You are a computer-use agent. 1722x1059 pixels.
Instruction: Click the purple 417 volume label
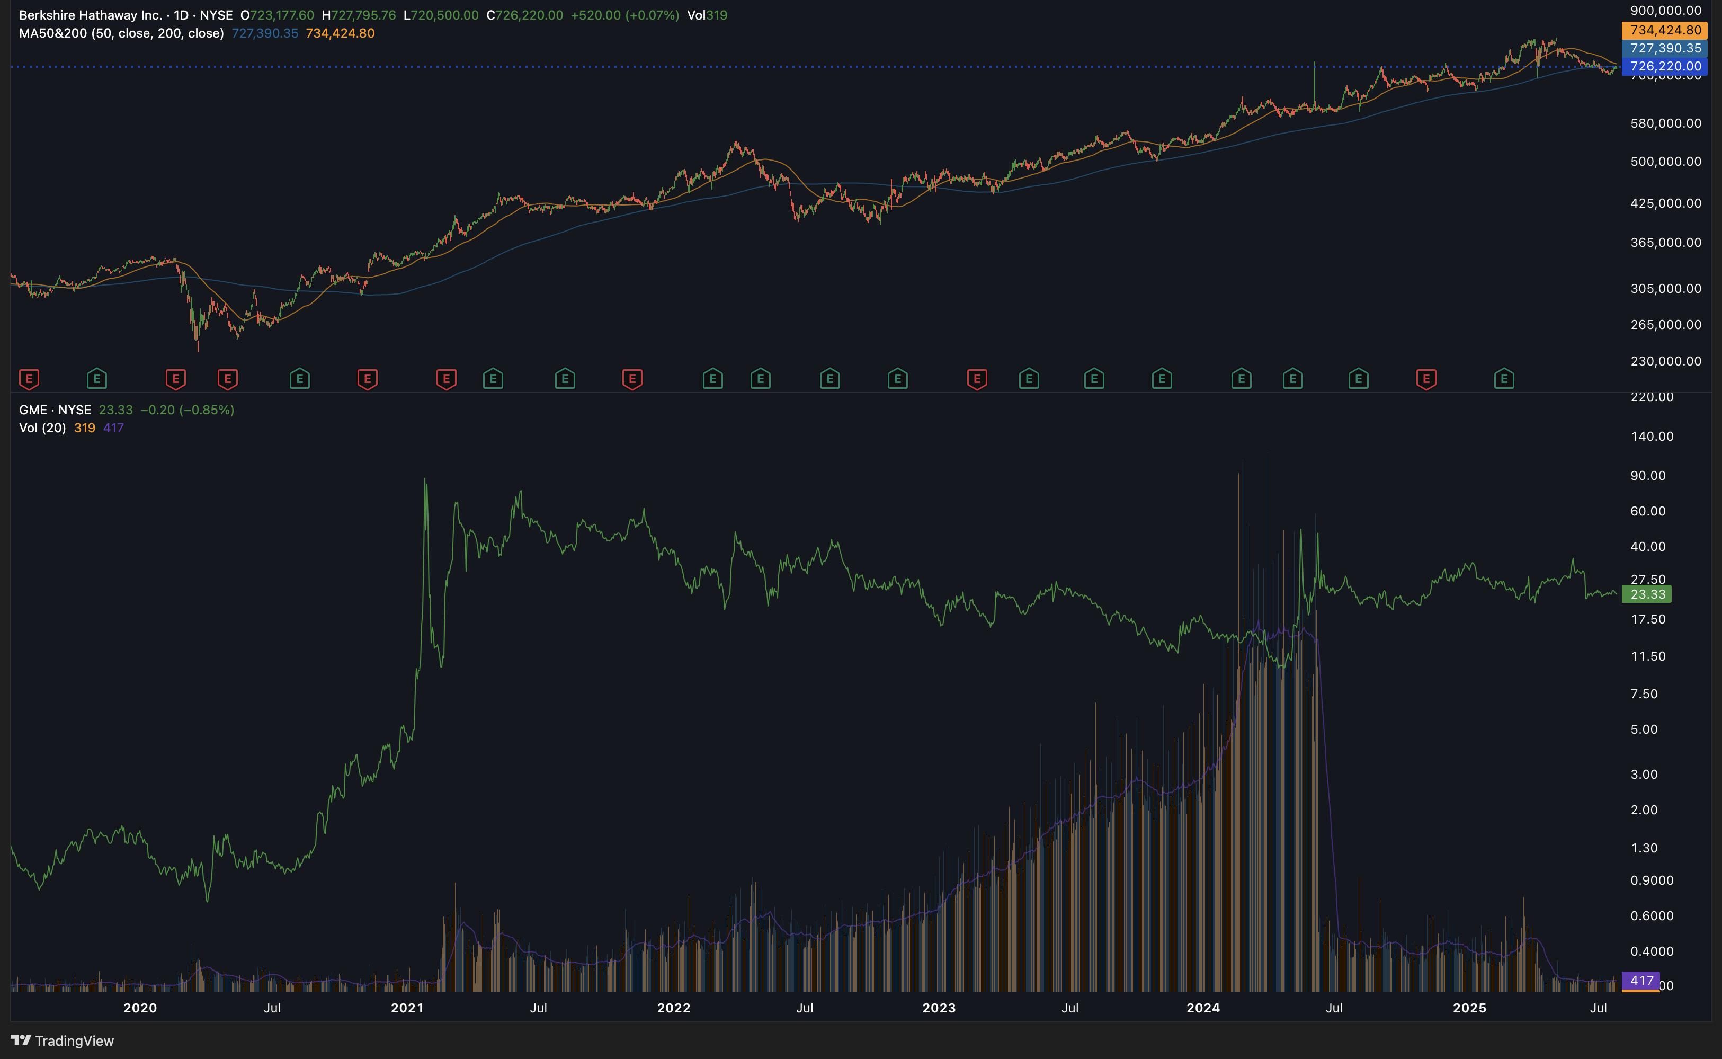point(1641,981)
